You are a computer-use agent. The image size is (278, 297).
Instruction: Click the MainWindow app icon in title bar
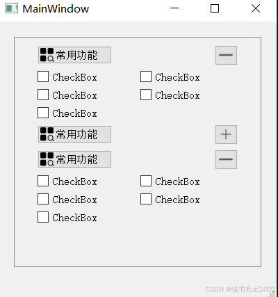point(12,8)
